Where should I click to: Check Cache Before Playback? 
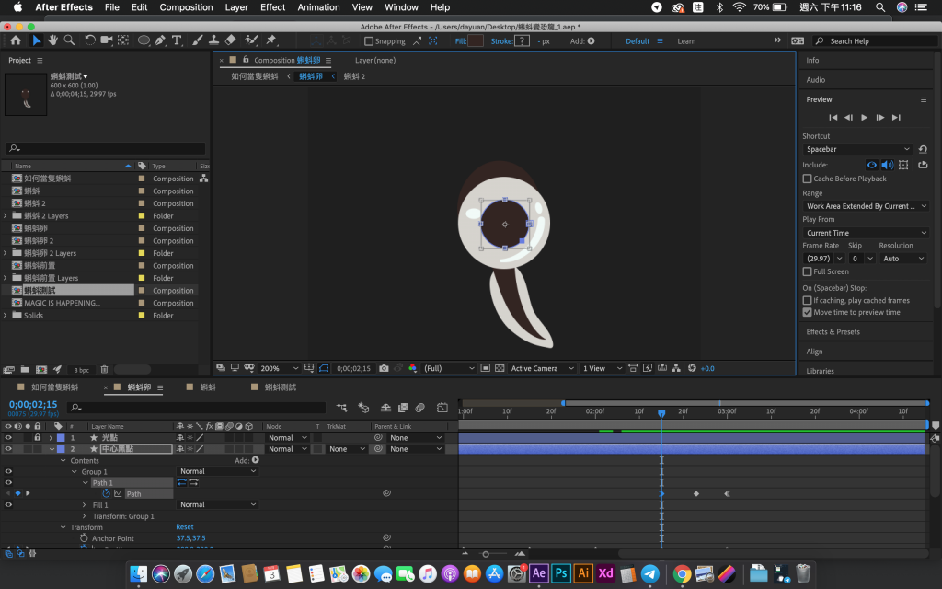tap(808, 179)
